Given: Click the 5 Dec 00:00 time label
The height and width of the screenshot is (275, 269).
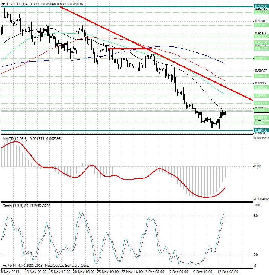Looking at the screenshot, I should (x=179, y=272).
